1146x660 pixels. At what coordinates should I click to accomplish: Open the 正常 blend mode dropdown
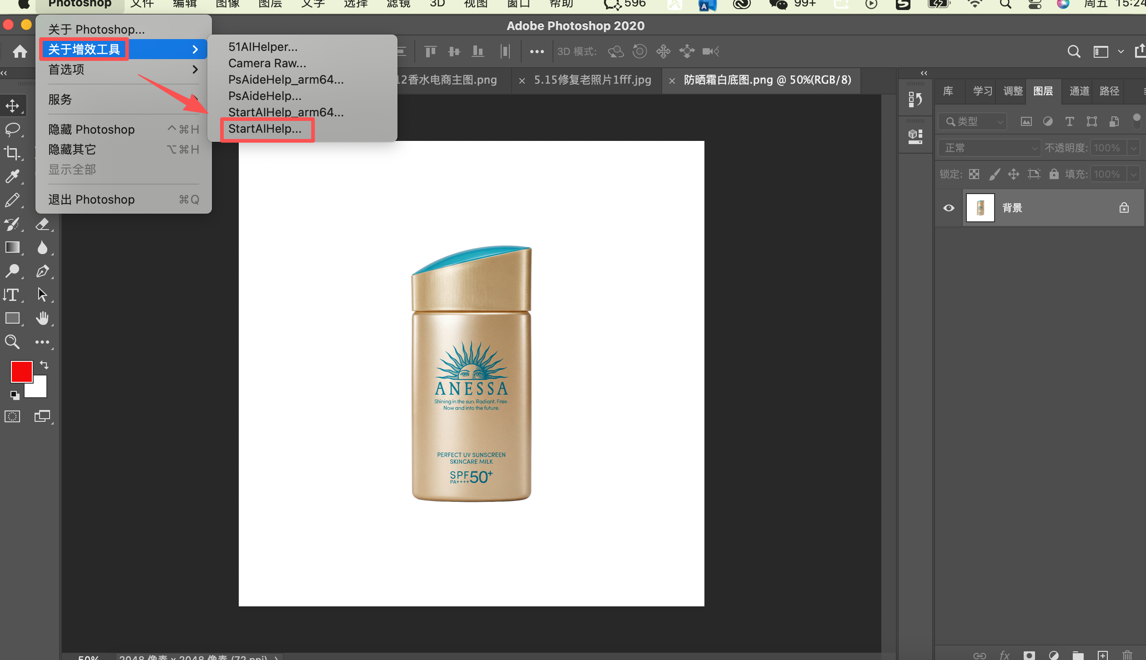(989, 148)
